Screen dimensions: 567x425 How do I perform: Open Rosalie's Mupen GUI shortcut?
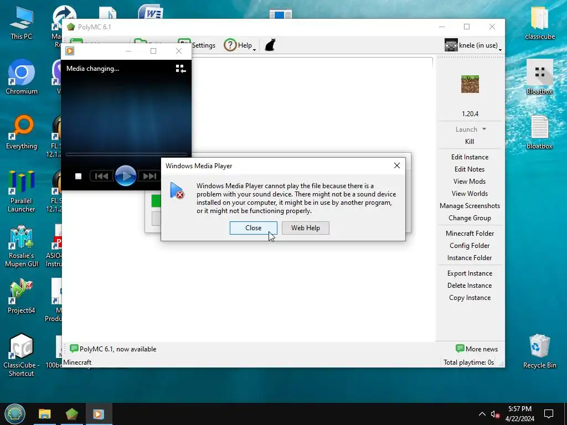(x=22, y=246)
